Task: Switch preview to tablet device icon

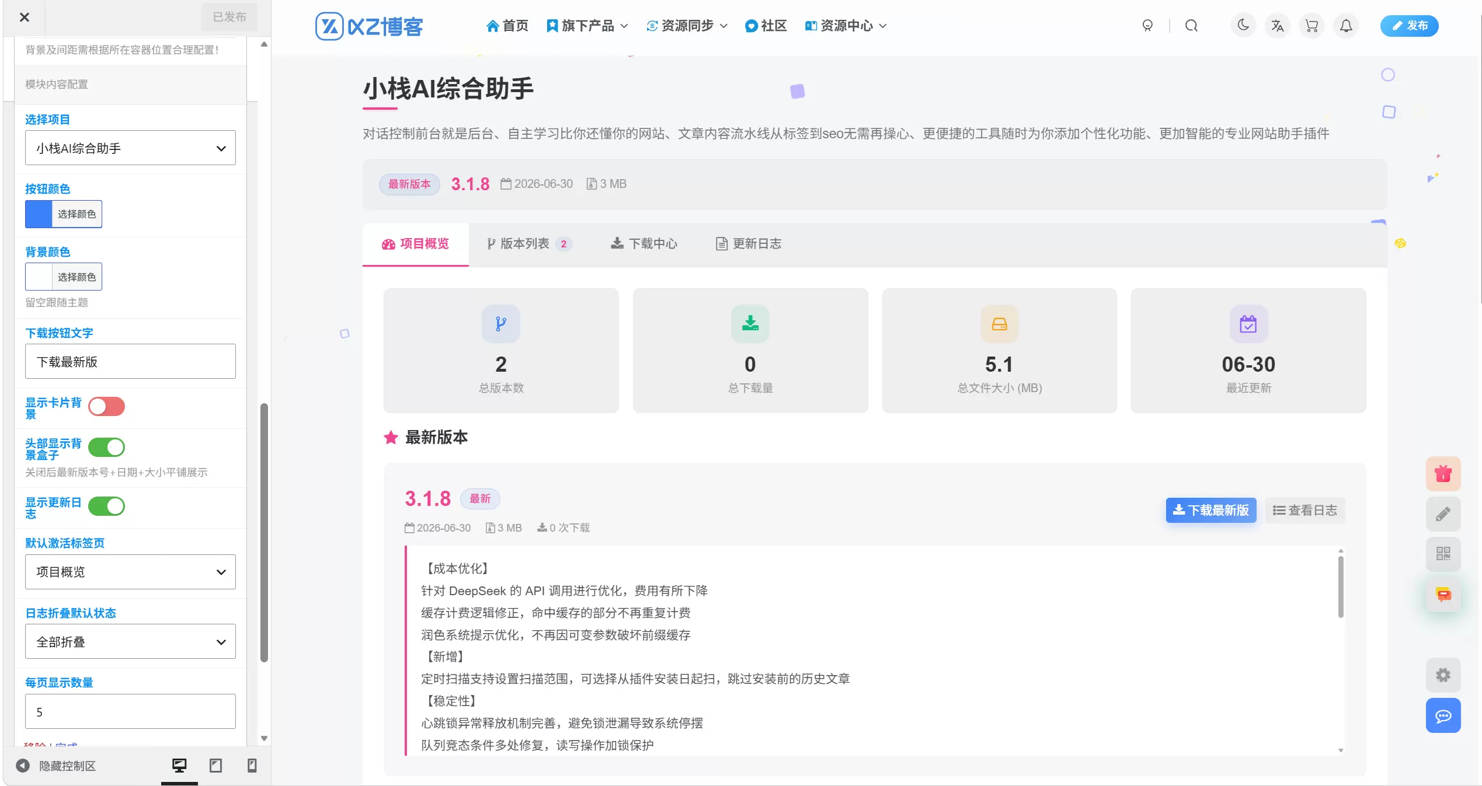Action: coord(215,766)
